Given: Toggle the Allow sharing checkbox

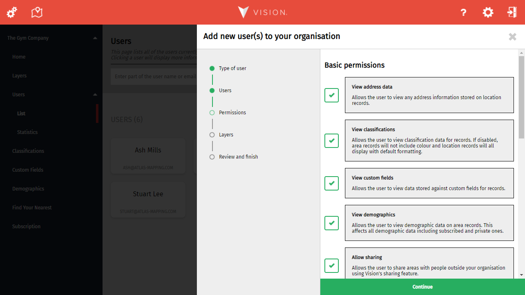Looking at the screenshot, I should click(331, 265).
